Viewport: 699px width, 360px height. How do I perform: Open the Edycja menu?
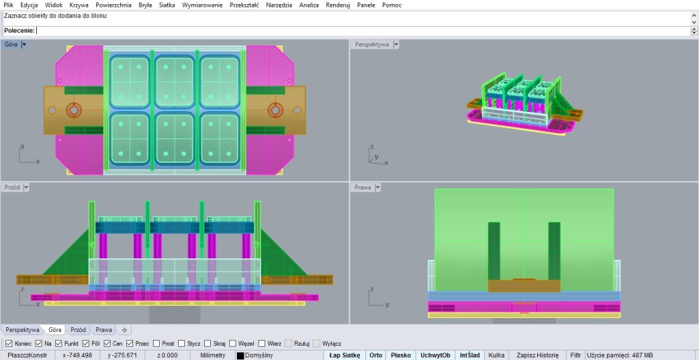29,5
